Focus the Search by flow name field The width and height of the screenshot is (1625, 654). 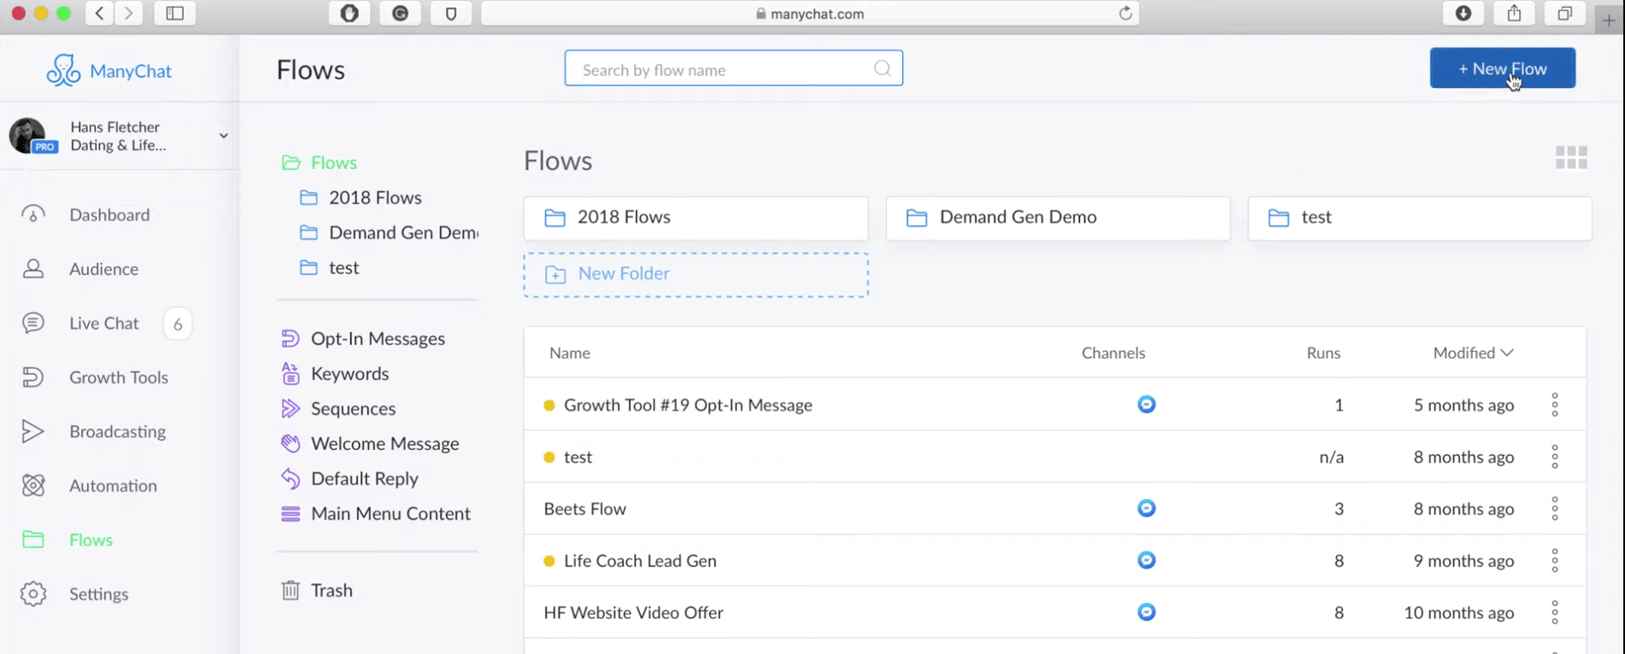[x=733, y=68]
